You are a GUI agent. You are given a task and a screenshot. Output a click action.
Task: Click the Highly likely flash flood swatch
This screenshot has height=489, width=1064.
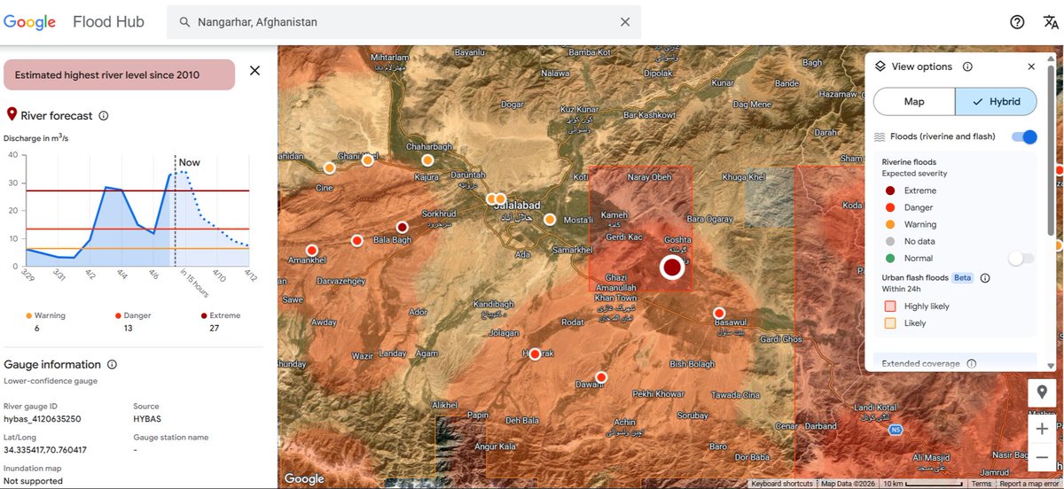click(x=890, y=306)
